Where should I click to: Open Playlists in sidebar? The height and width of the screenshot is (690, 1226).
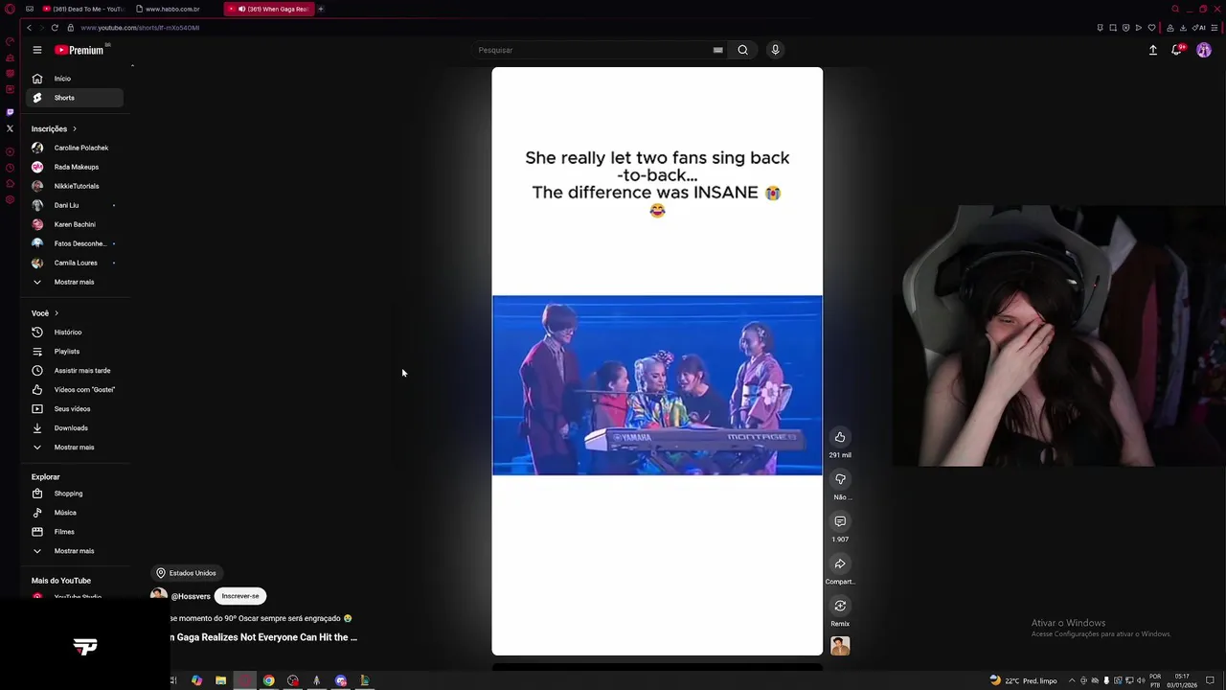pyautogui.click(x=75, y=352)
